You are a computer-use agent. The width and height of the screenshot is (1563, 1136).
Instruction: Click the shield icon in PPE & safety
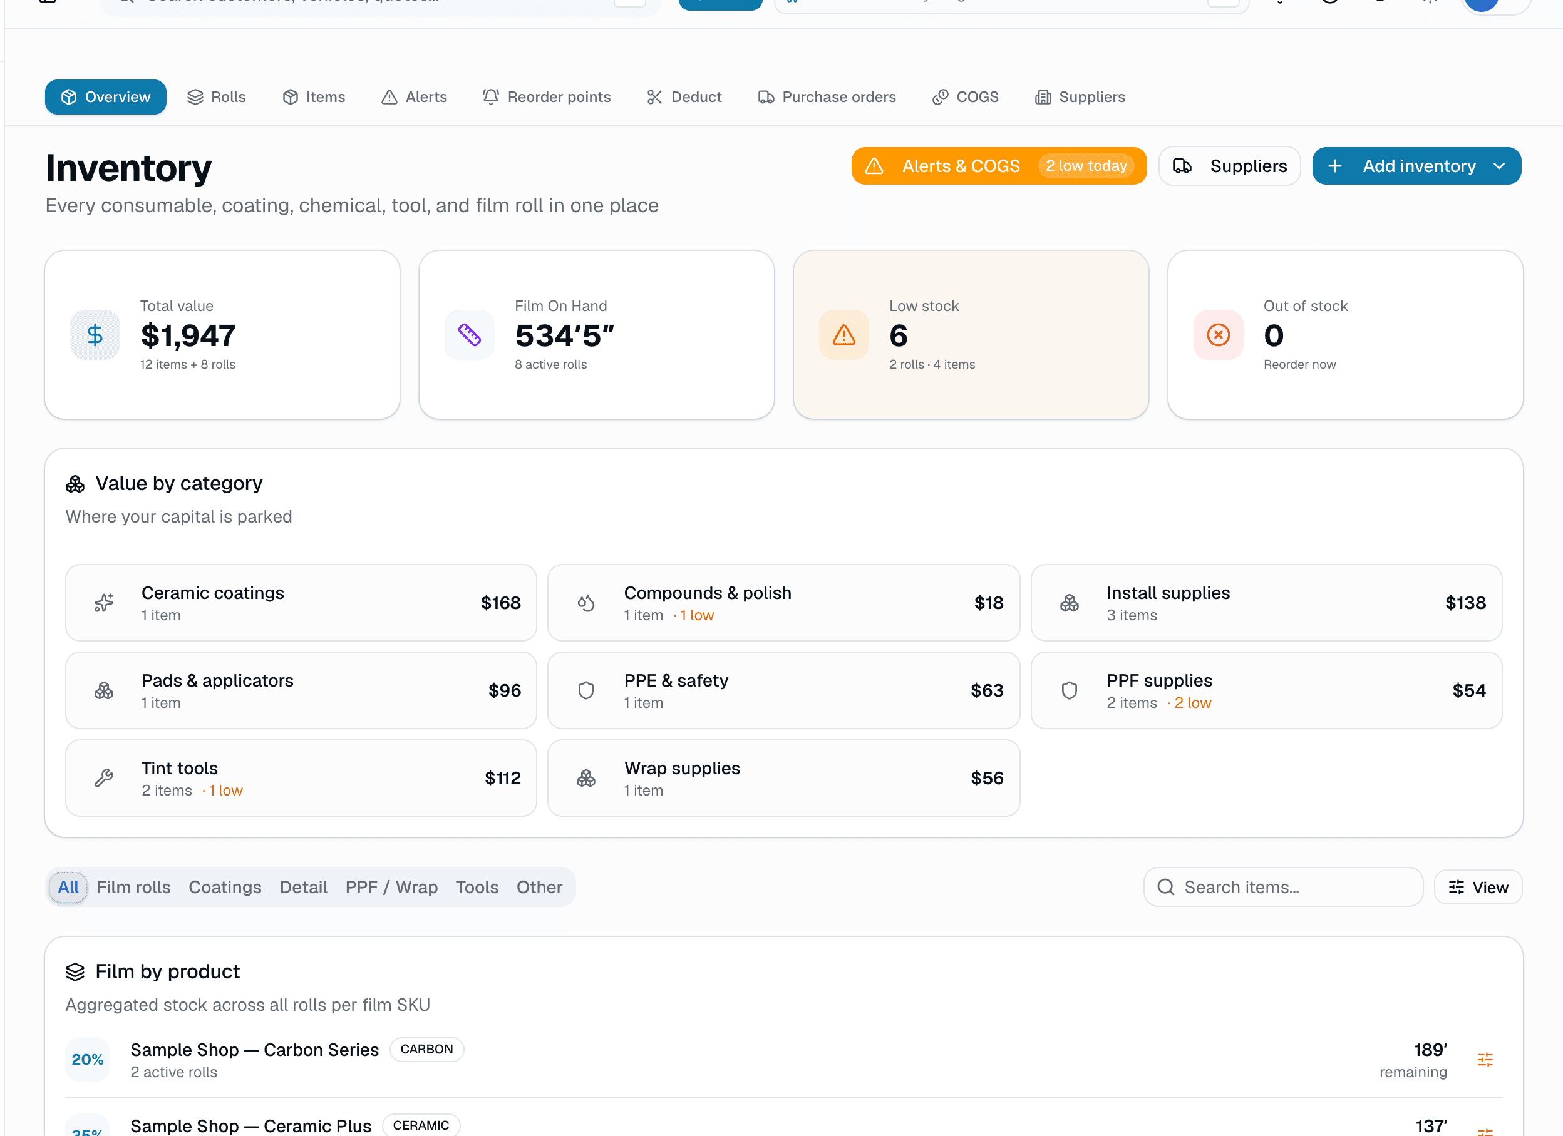[585, 690]
